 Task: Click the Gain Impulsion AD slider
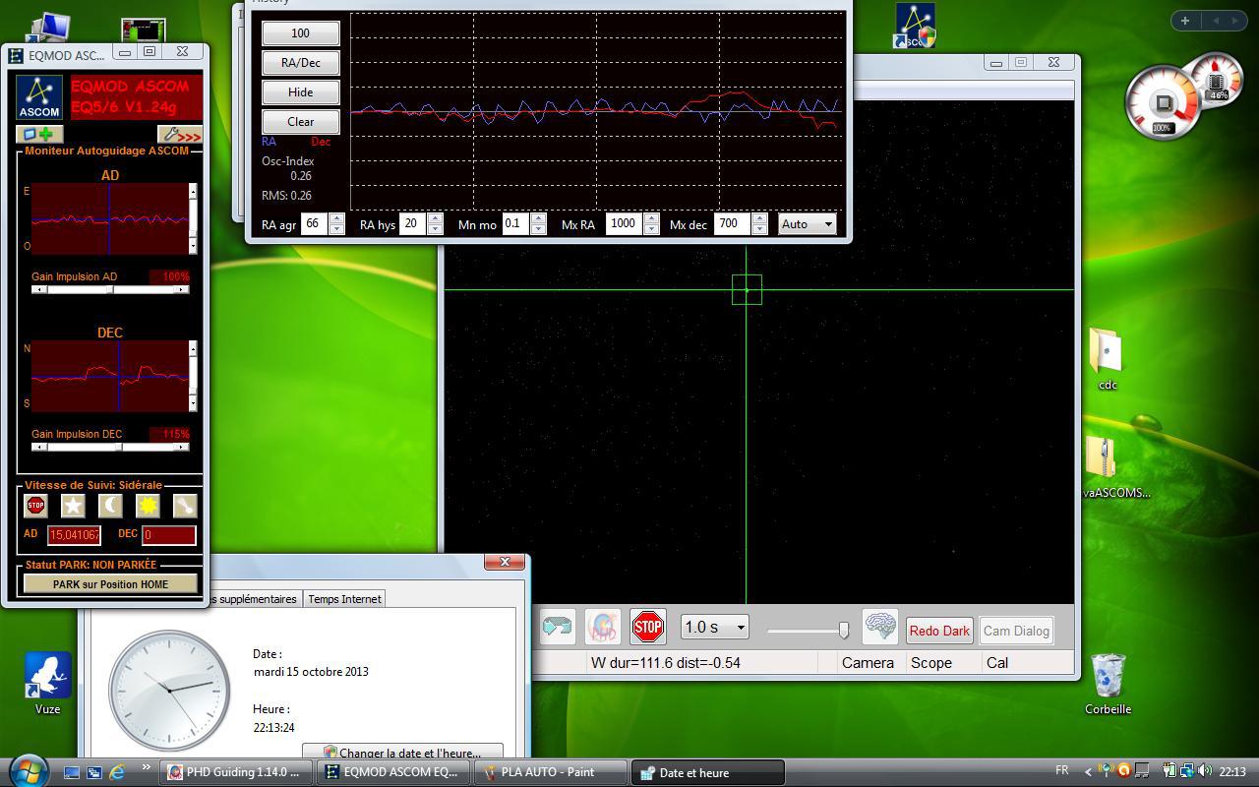click(110, 289)
